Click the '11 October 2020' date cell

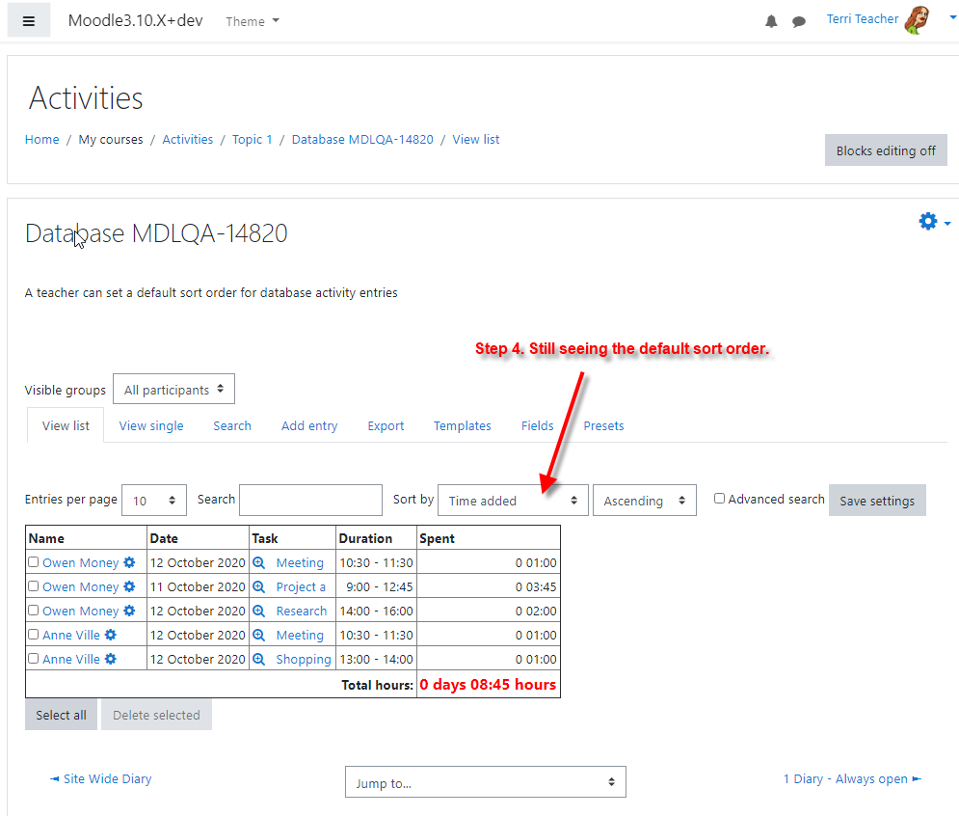[x=198, y=586]
